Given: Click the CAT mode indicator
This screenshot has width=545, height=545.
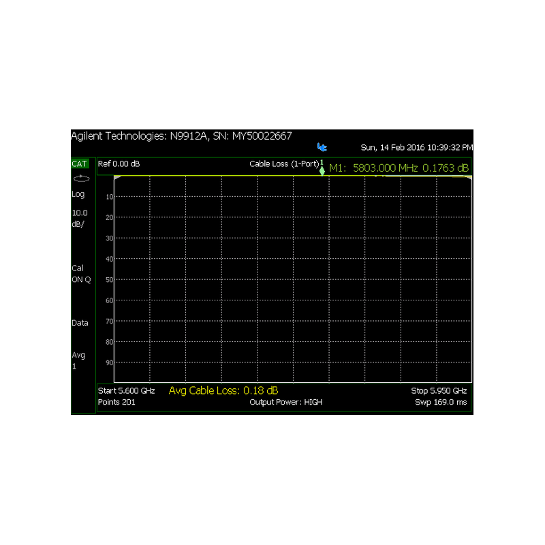Looking at the screenshot, I should (80, 163).
